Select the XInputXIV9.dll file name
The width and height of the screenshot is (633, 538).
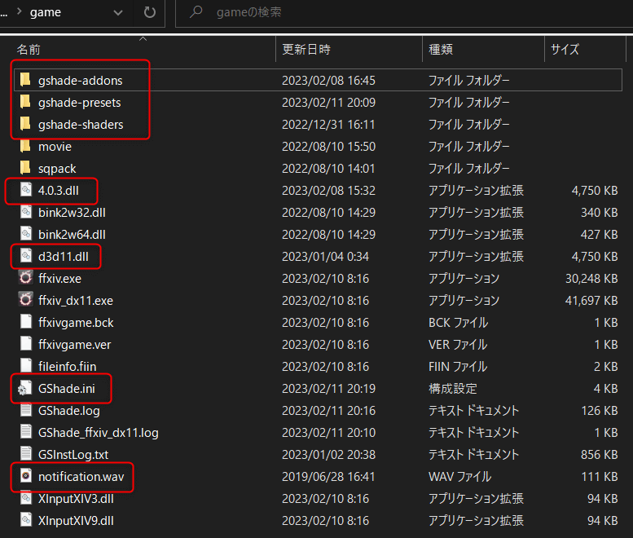click(76, 521)
